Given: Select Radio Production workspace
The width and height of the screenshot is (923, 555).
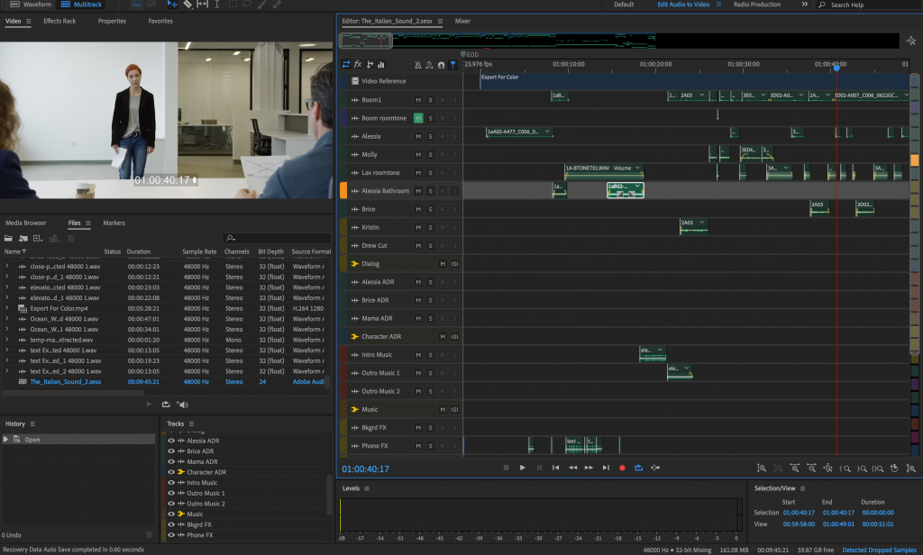Looking at the screenshot, I should tap(757, 5).
